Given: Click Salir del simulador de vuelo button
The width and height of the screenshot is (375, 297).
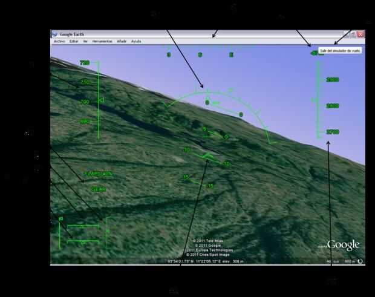Looking at the screenshot, I should coord(339,51).
